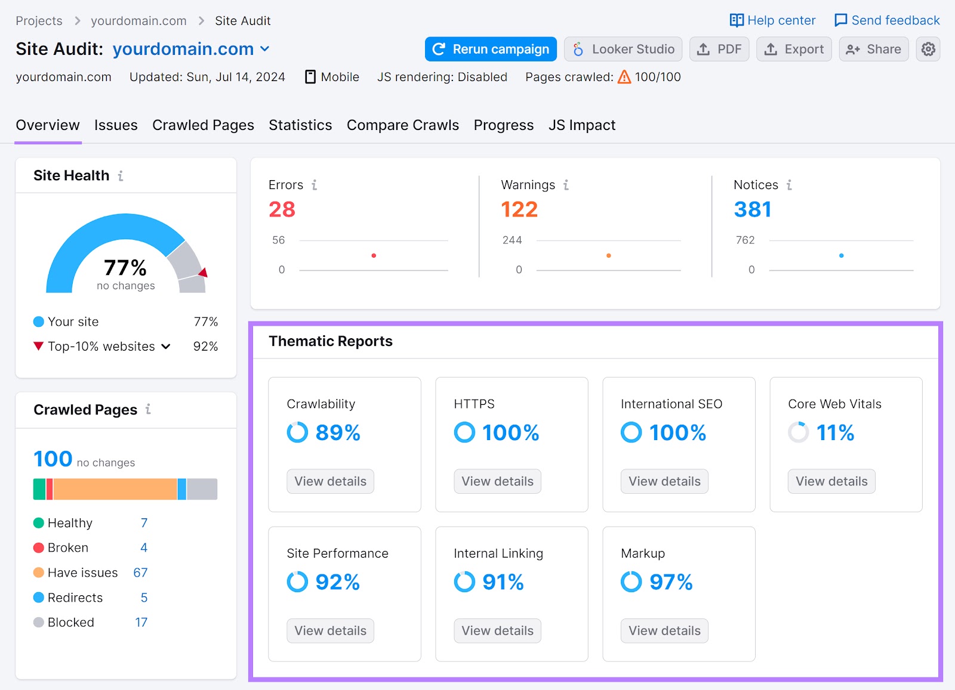Click the Site Health info icon

pyautogui.click(x=122, y=175)
